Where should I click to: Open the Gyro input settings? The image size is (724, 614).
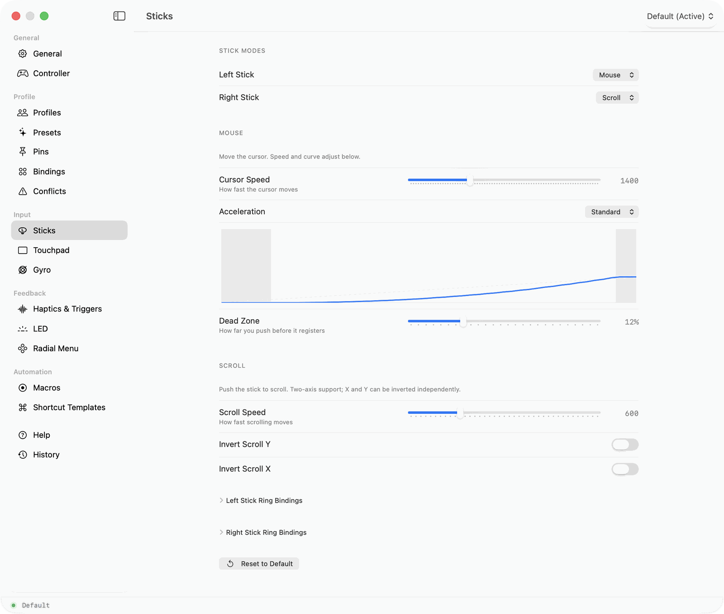pos(69,270)
